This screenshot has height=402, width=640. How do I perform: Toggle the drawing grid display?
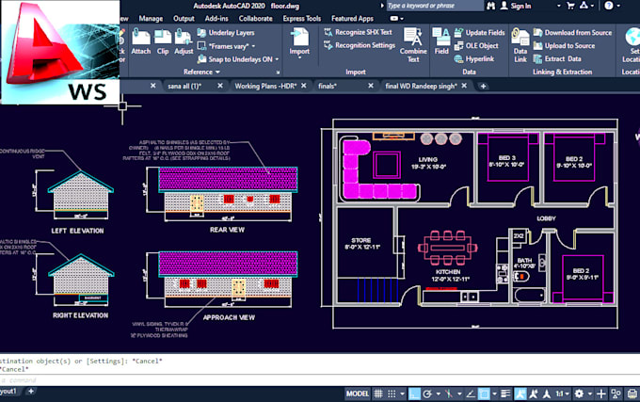pos(378,394)
